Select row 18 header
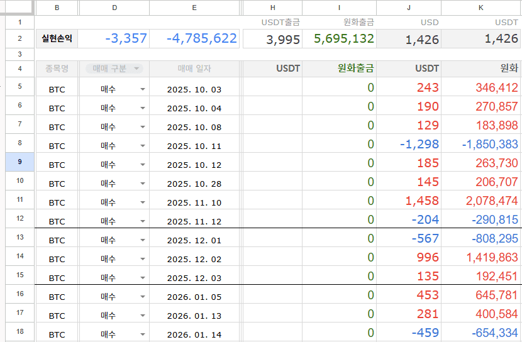 (19, 332)
